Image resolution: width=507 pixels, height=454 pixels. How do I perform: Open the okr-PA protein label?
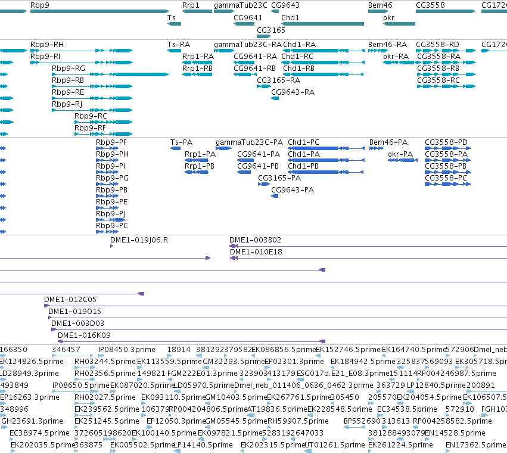click(400, 154)
